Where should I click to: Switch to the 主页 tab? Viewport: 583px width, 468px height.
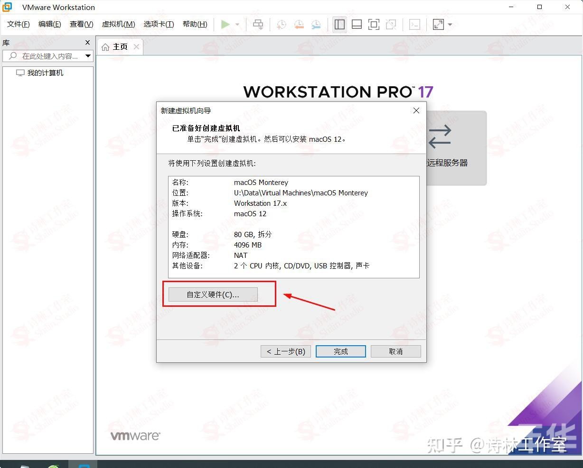point(120,46)
